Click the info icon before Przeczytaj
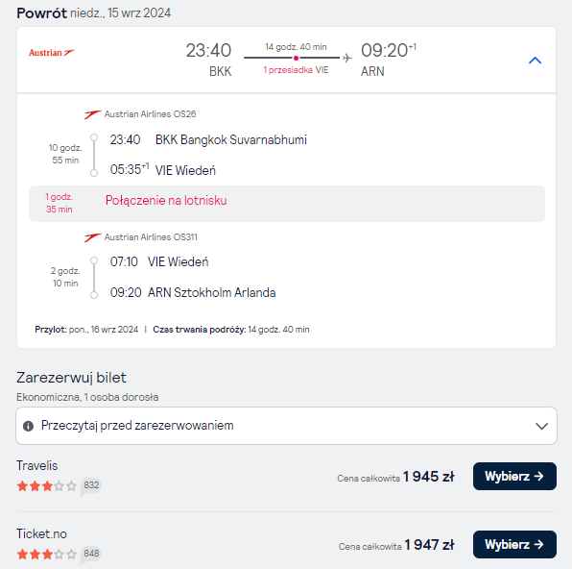This screenshot has height=569, width=572. click(28, 426)
